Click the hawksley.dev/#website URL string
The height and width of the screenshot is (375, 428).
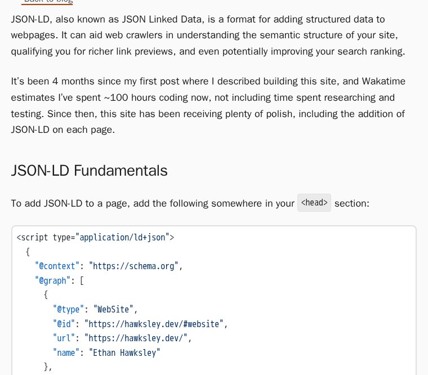[x=154, y=324]
